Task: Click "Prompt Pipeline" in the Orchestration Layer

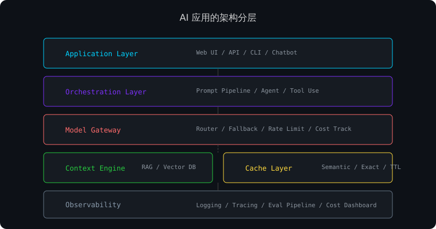Action: (x=223, y=91)
